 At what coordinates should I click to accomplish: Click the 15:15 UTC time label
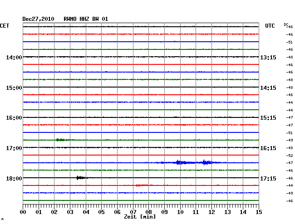(268, 118)
